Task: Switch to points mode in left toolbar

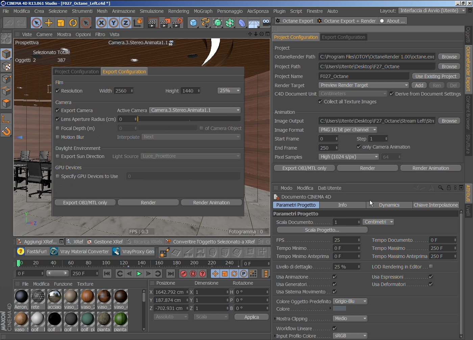Action: [x=6, y=79]
